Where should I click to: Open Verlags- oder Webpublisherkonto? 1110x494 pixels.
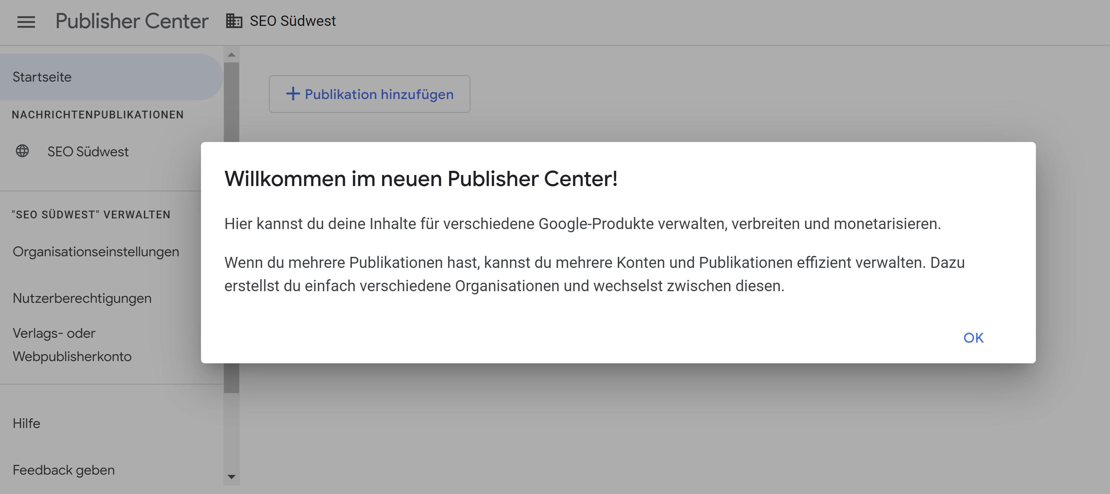72,345
